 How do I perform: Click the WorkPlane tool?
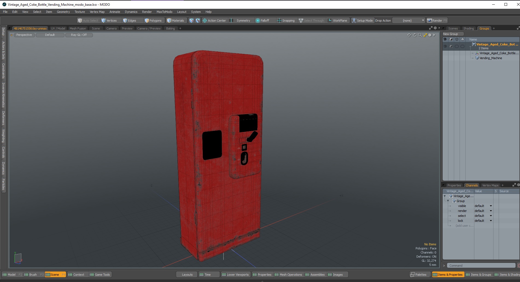(x=337, y=21)
